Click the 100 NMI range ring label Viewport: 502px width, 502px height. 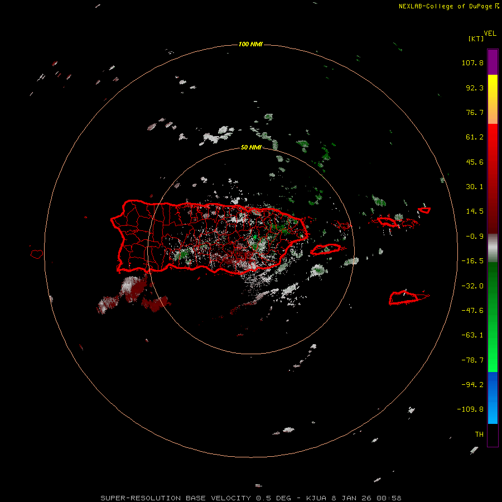coord(250,44)
